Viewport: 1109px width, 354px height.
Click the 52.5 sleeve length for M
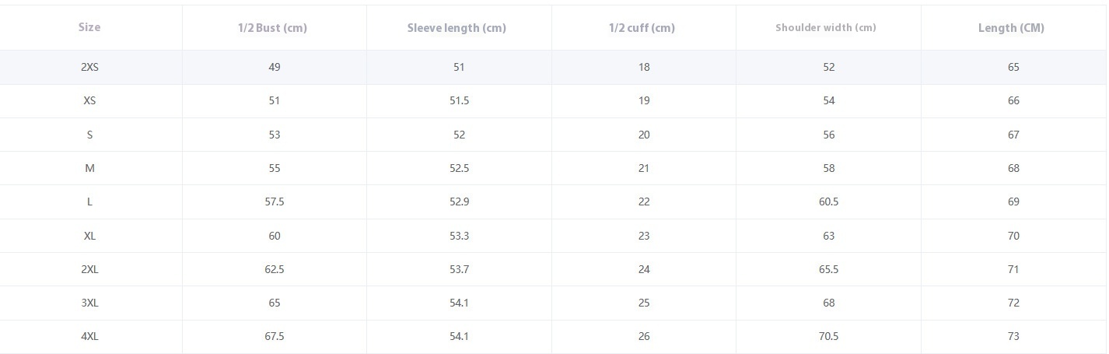point(459,168)
